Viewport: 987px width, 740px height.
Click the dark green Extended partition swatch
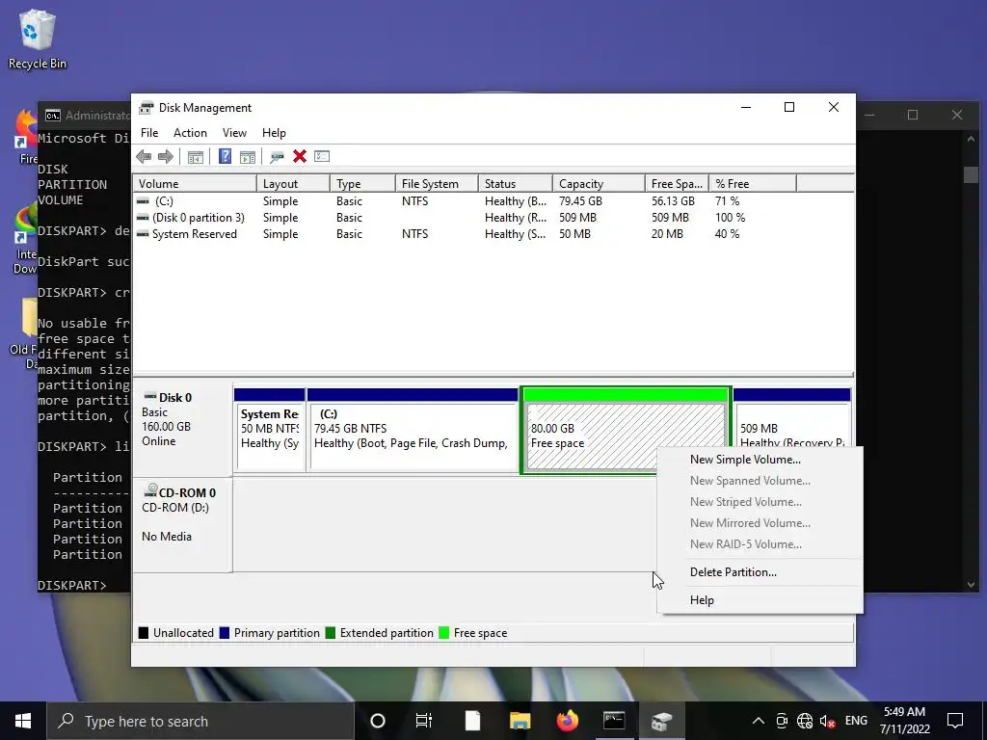coord(331,633)
